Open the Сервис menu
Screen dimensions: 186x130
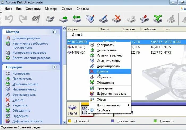pos(67,9)
